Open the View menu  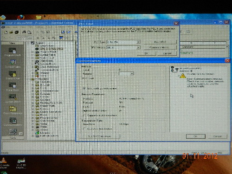click(x=23, y=27)
